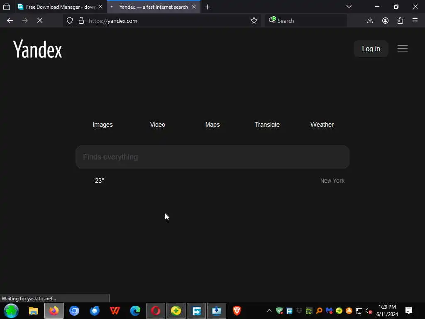
Task: Open the Windows Start menu
Action: [11, 311]
